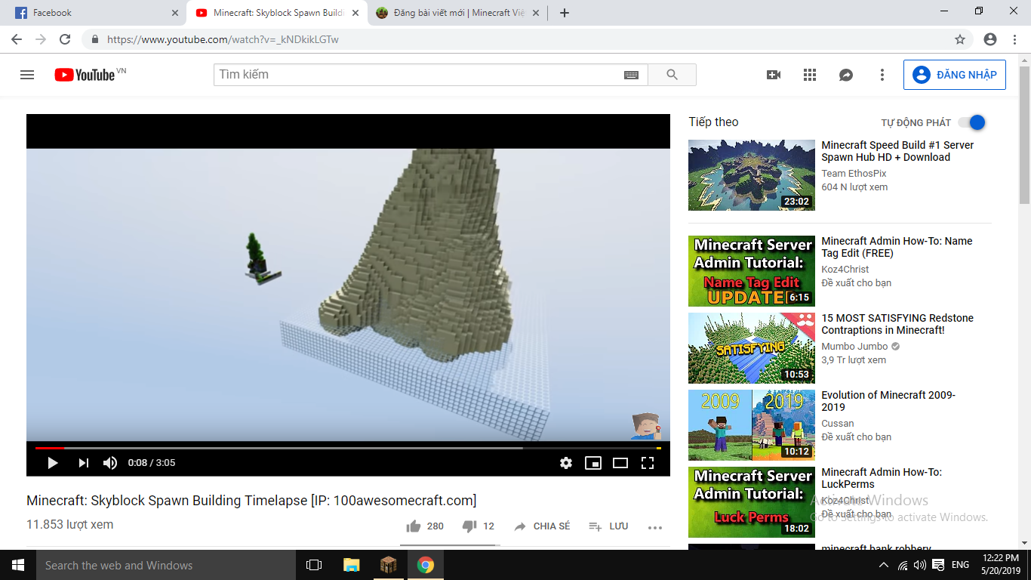Viewport: 1031px width, 580px height.
Task: Open YouTube settings three-dot menu
Action: tap(882, 75)
